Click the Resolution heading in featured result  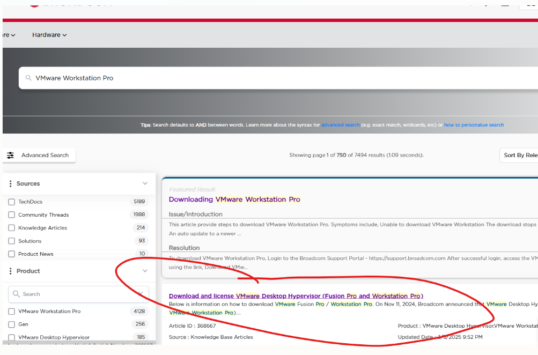(185, 248)
